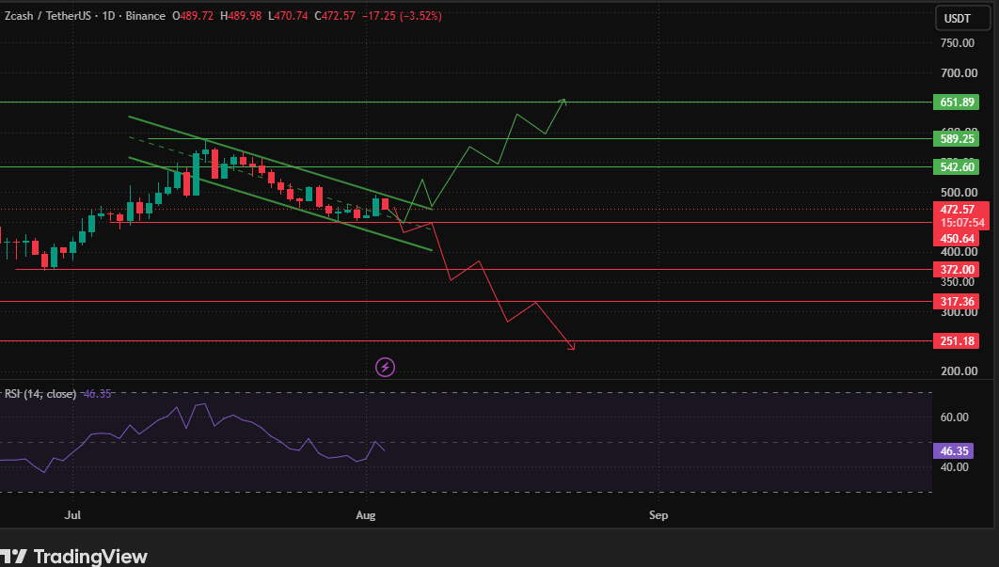Click the H489.98 high price value
Image resolution: width=999 pixels, height=567 pixels.
[x=241, y=16]
